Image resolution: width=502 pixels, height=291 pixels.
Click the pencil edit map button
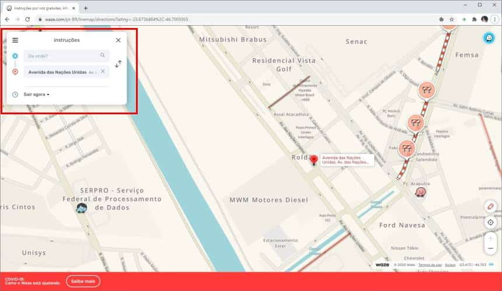pos(490,206)
